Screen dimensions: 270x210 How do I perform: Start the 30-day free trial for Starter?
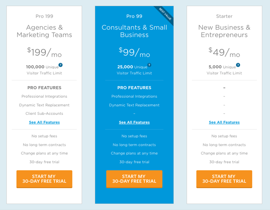coord(224,179)
